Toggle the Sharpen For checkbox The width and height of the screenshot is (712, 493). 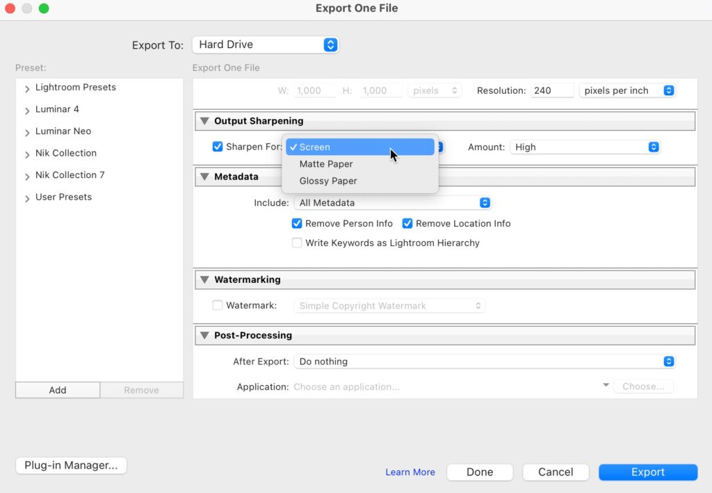(218, 147)
